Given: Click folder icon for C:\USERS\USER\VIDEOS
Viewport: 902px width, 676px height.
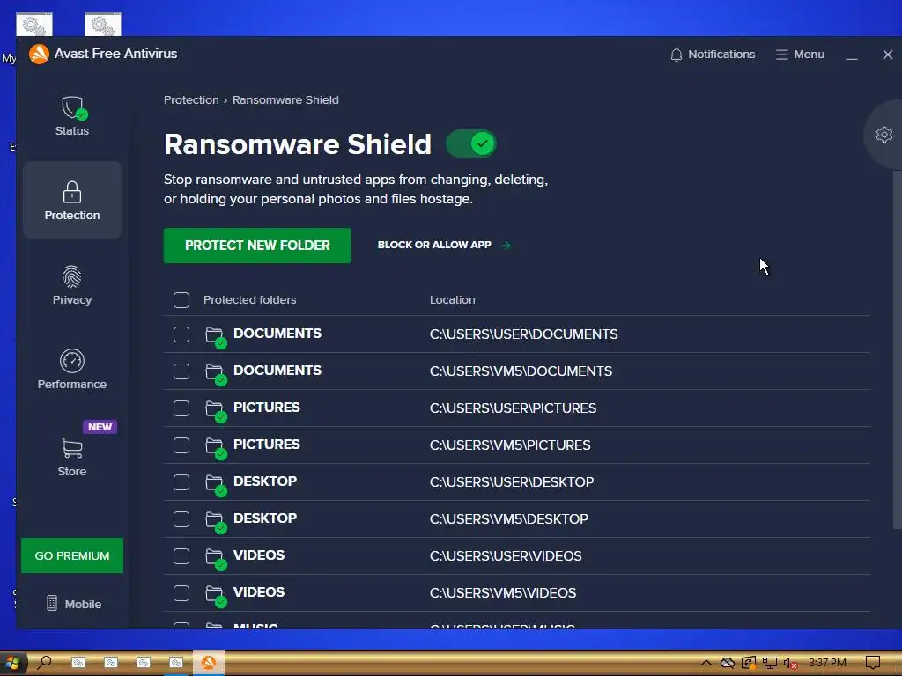Looking at the screenshot, I should pyautogui.click(x=216, y=557).
